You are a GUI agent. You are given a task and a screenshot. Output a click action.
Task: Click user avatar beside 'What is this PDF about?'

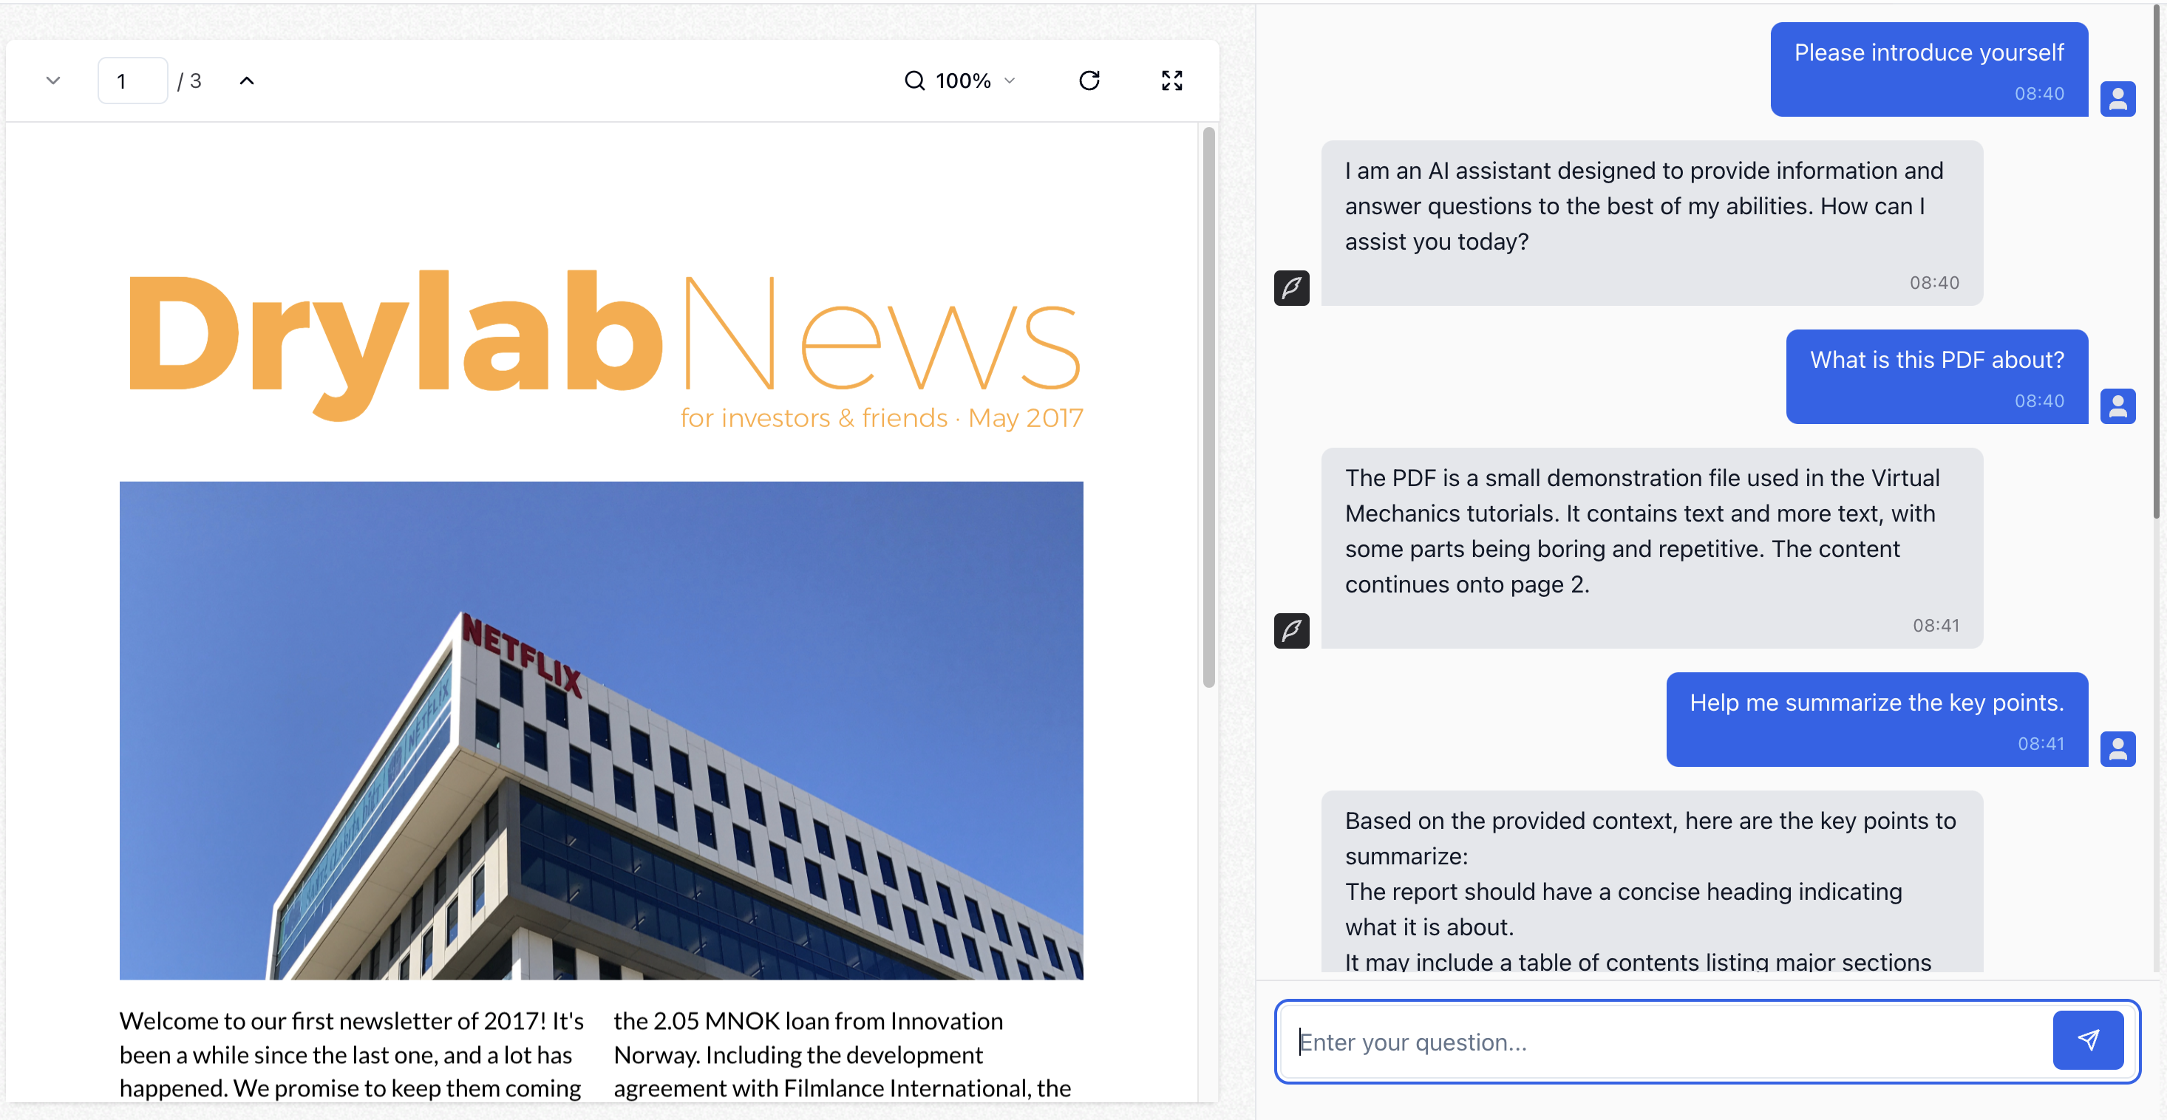click(2117, 406)
